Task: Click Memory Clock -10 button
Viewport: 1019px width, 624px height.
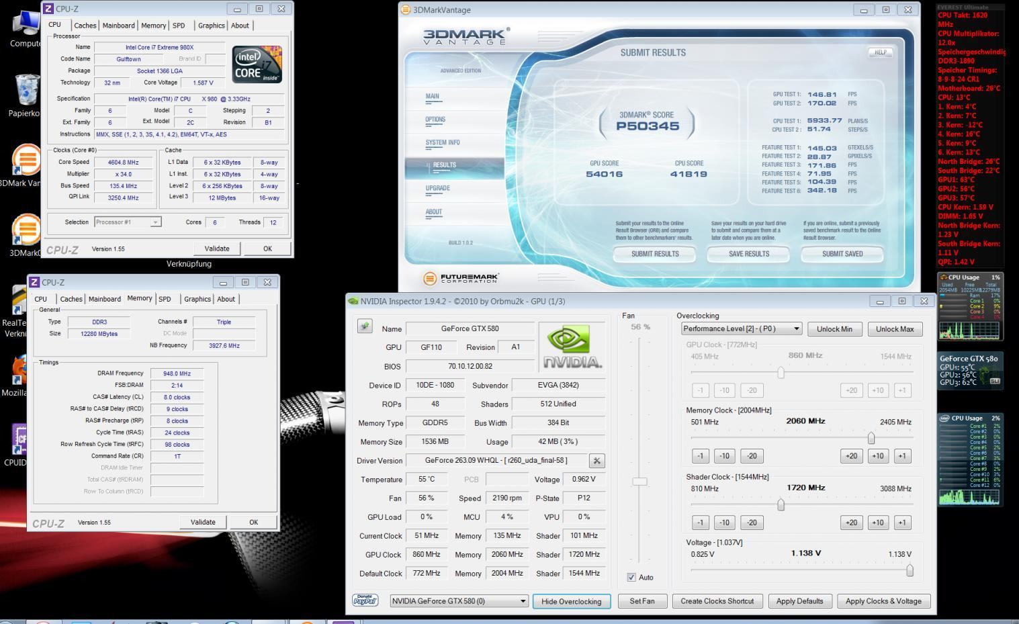Action: point(724,455)
